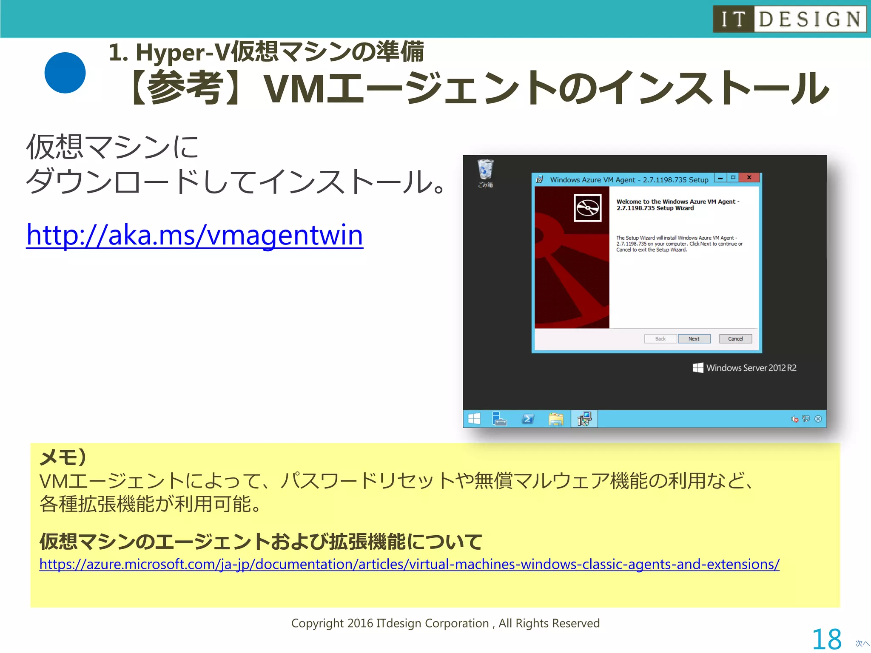The width and height of the screenshot is (871, 653).
Task: Click the muted speaker icon in the system tray
Action: 794,419
